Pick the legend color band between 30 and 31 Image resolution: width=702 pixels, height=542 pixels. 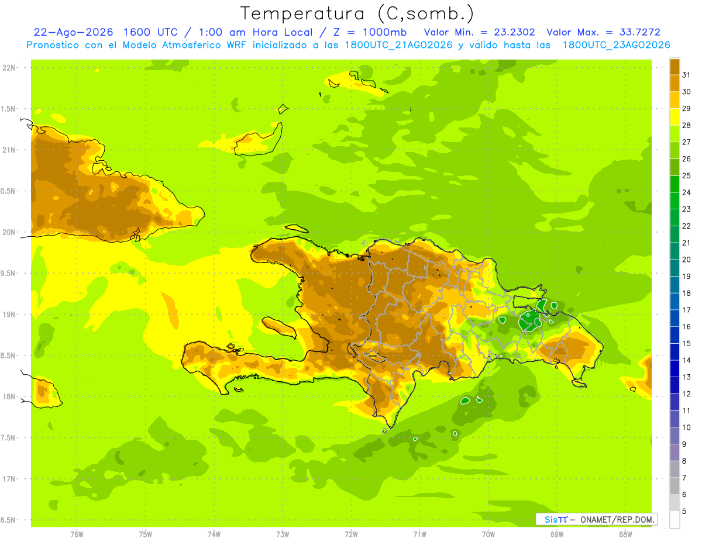[675, 84]
